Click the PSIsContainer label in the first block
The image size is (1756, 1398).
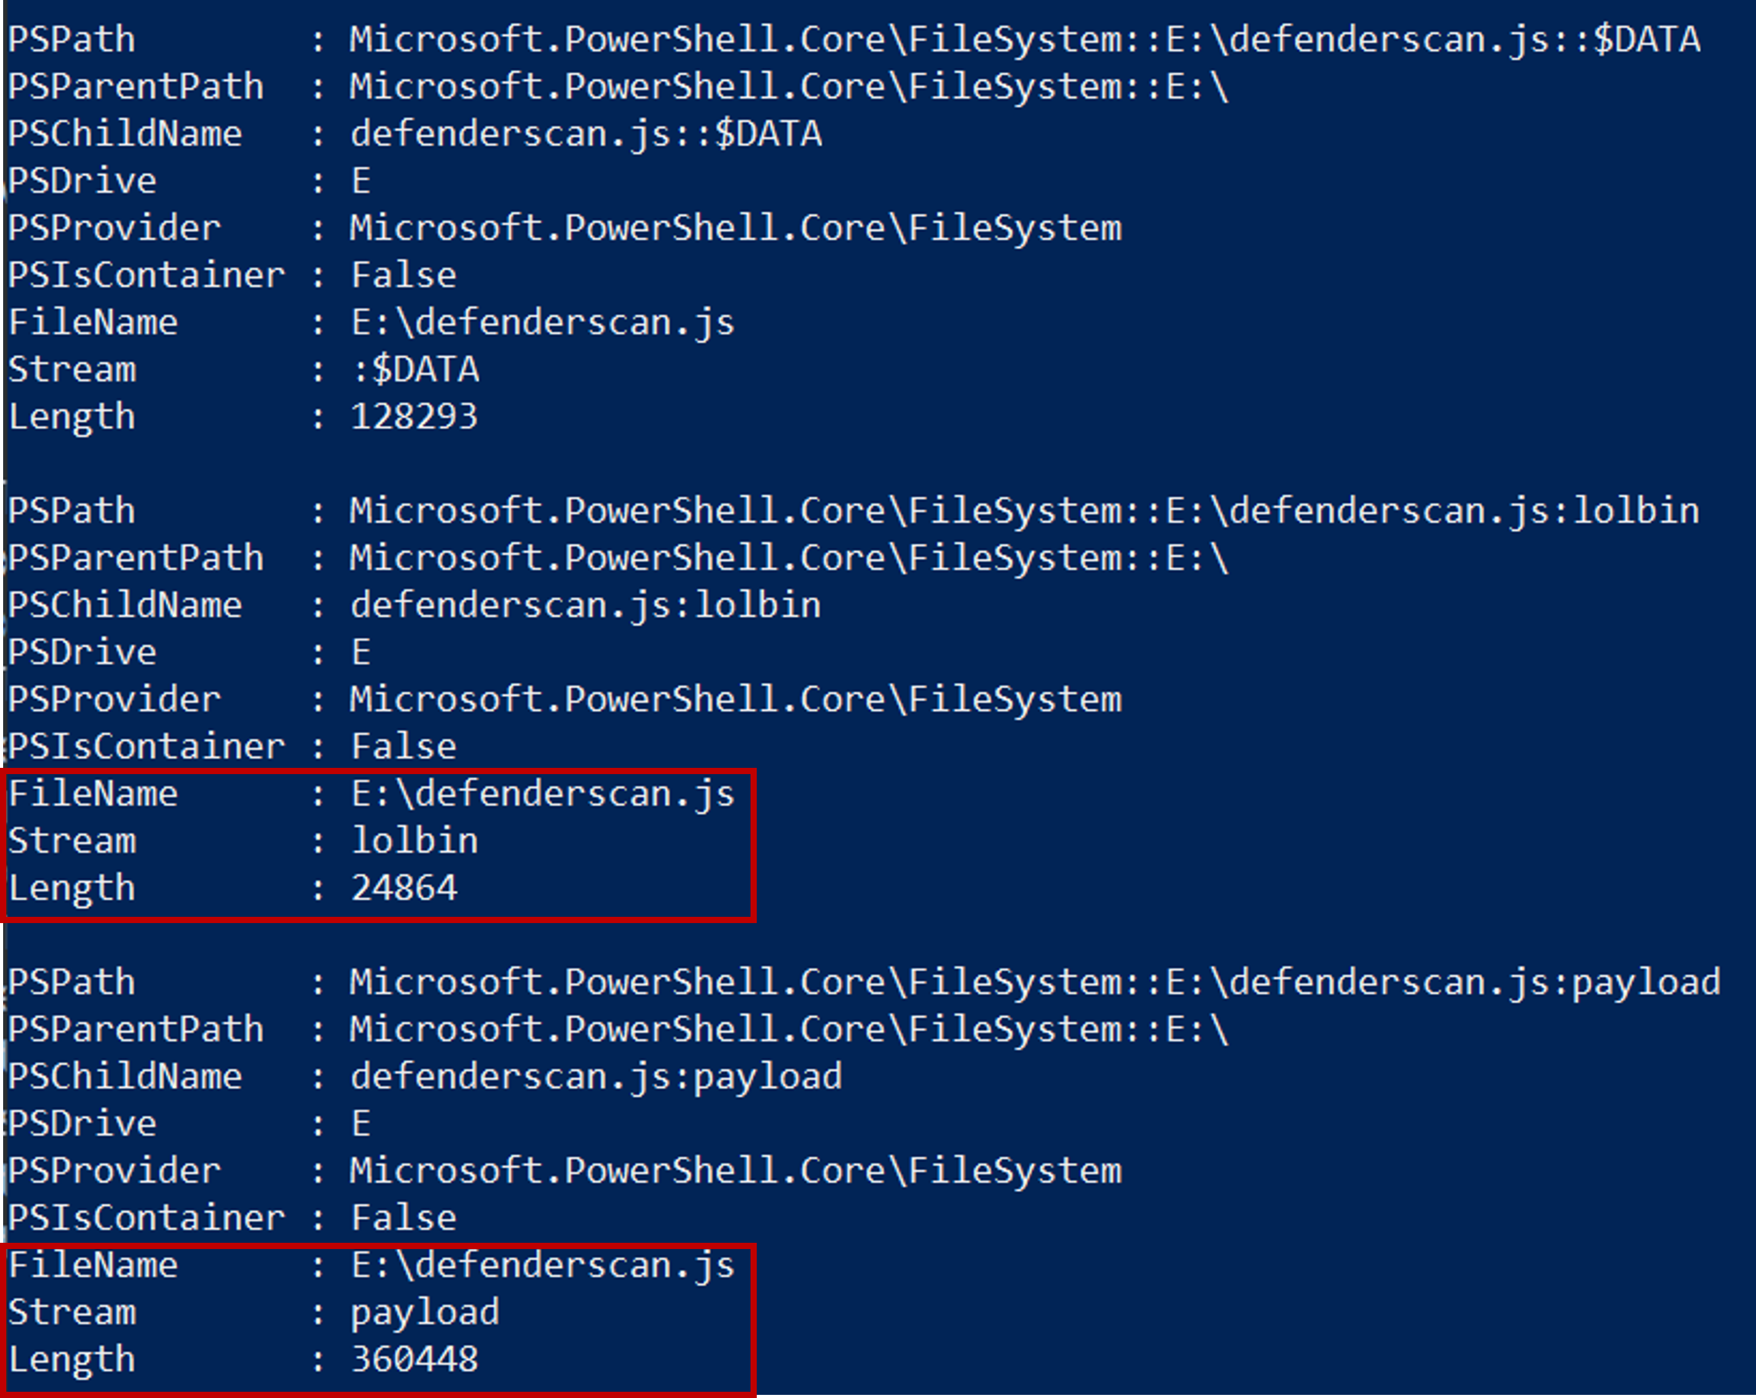click(146, 275)
